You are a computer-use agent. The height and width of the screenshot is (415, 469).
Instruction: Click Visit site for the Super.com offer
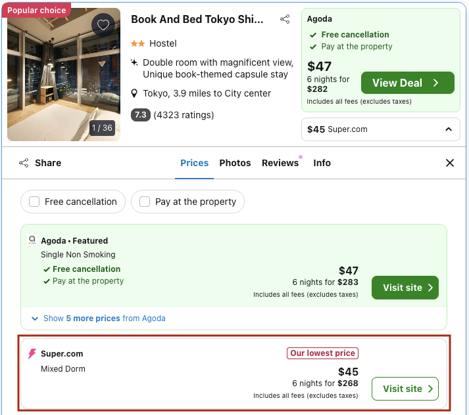(x=405, y=389)
